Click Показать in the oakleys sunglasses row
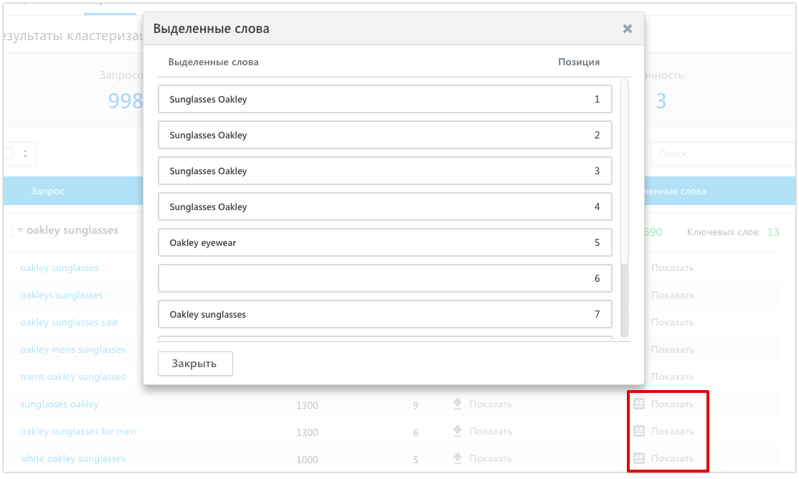The height and width of the screenshot is (479, 799). (672, 295)
